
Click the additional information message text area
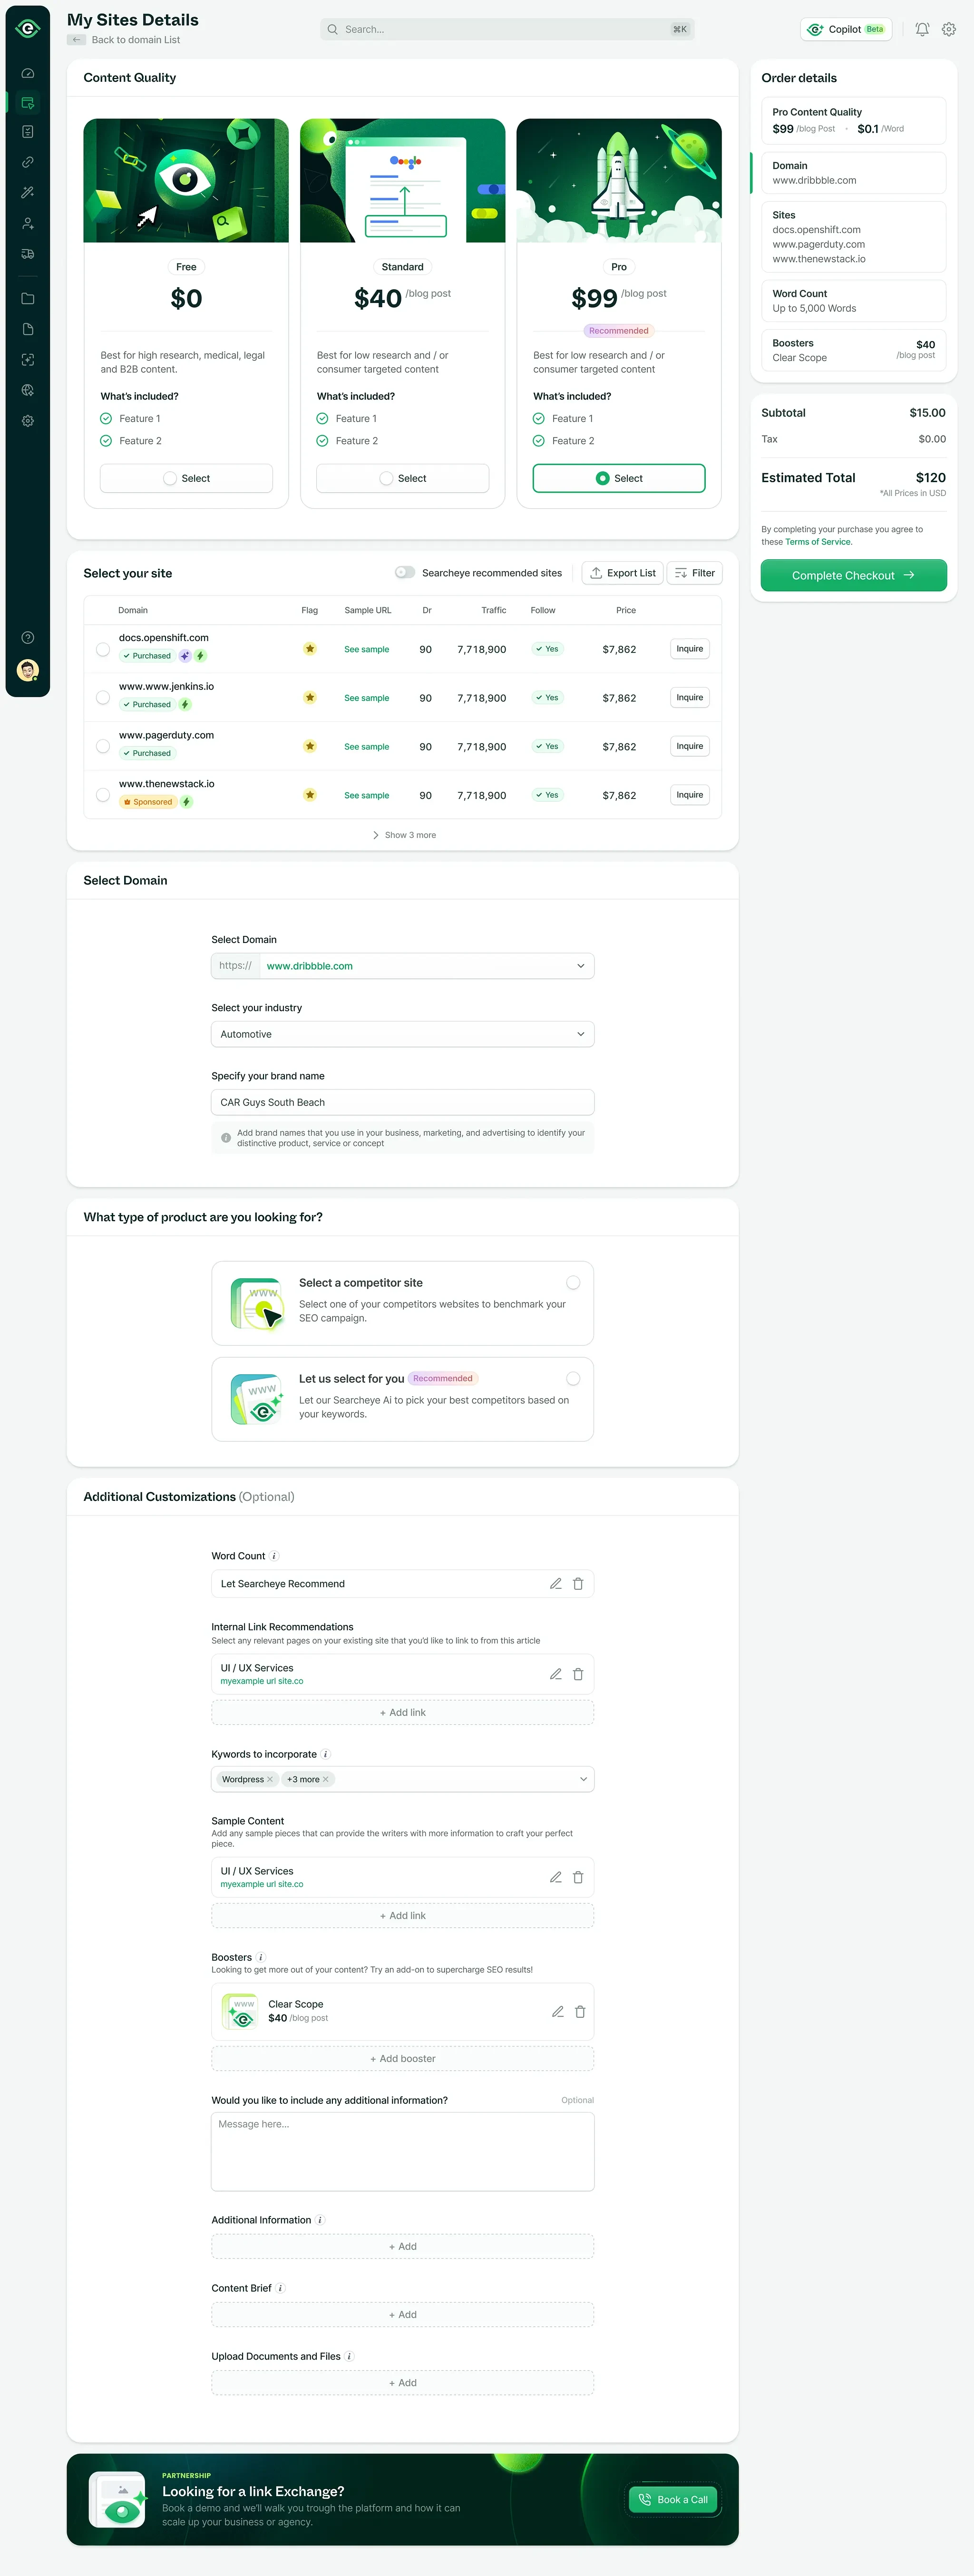(x=402, y=2150)
